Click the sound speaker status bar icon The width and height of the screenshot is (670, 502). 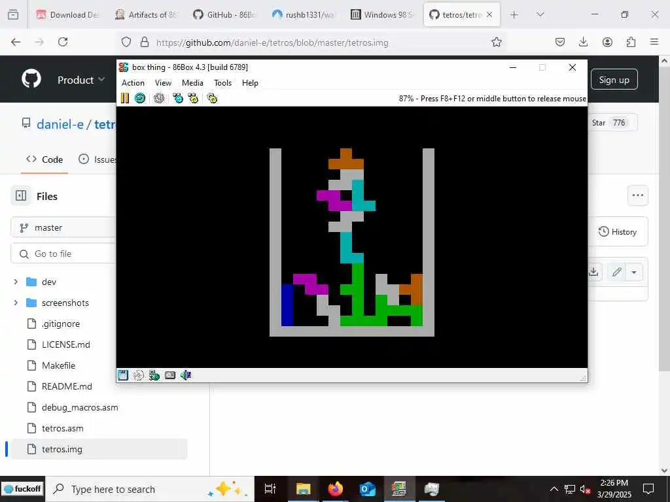click(x=186, y=375)
